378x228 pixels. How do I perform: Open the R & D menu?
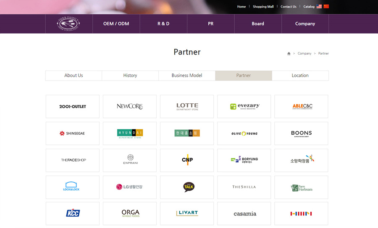tap(163, 24)
